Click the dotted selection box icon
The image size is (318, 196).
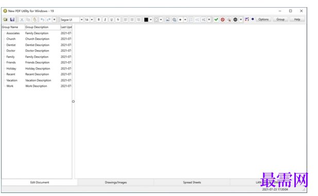(156, 20)
